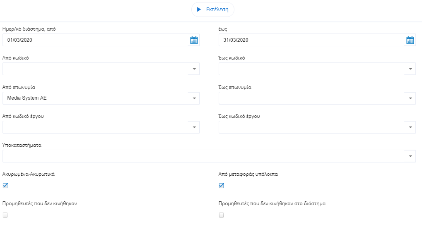422x227 pixels.
Task: Uncheck Από μεταφοράς υπόλοιπα checkbox
Action: coord(222,186)
